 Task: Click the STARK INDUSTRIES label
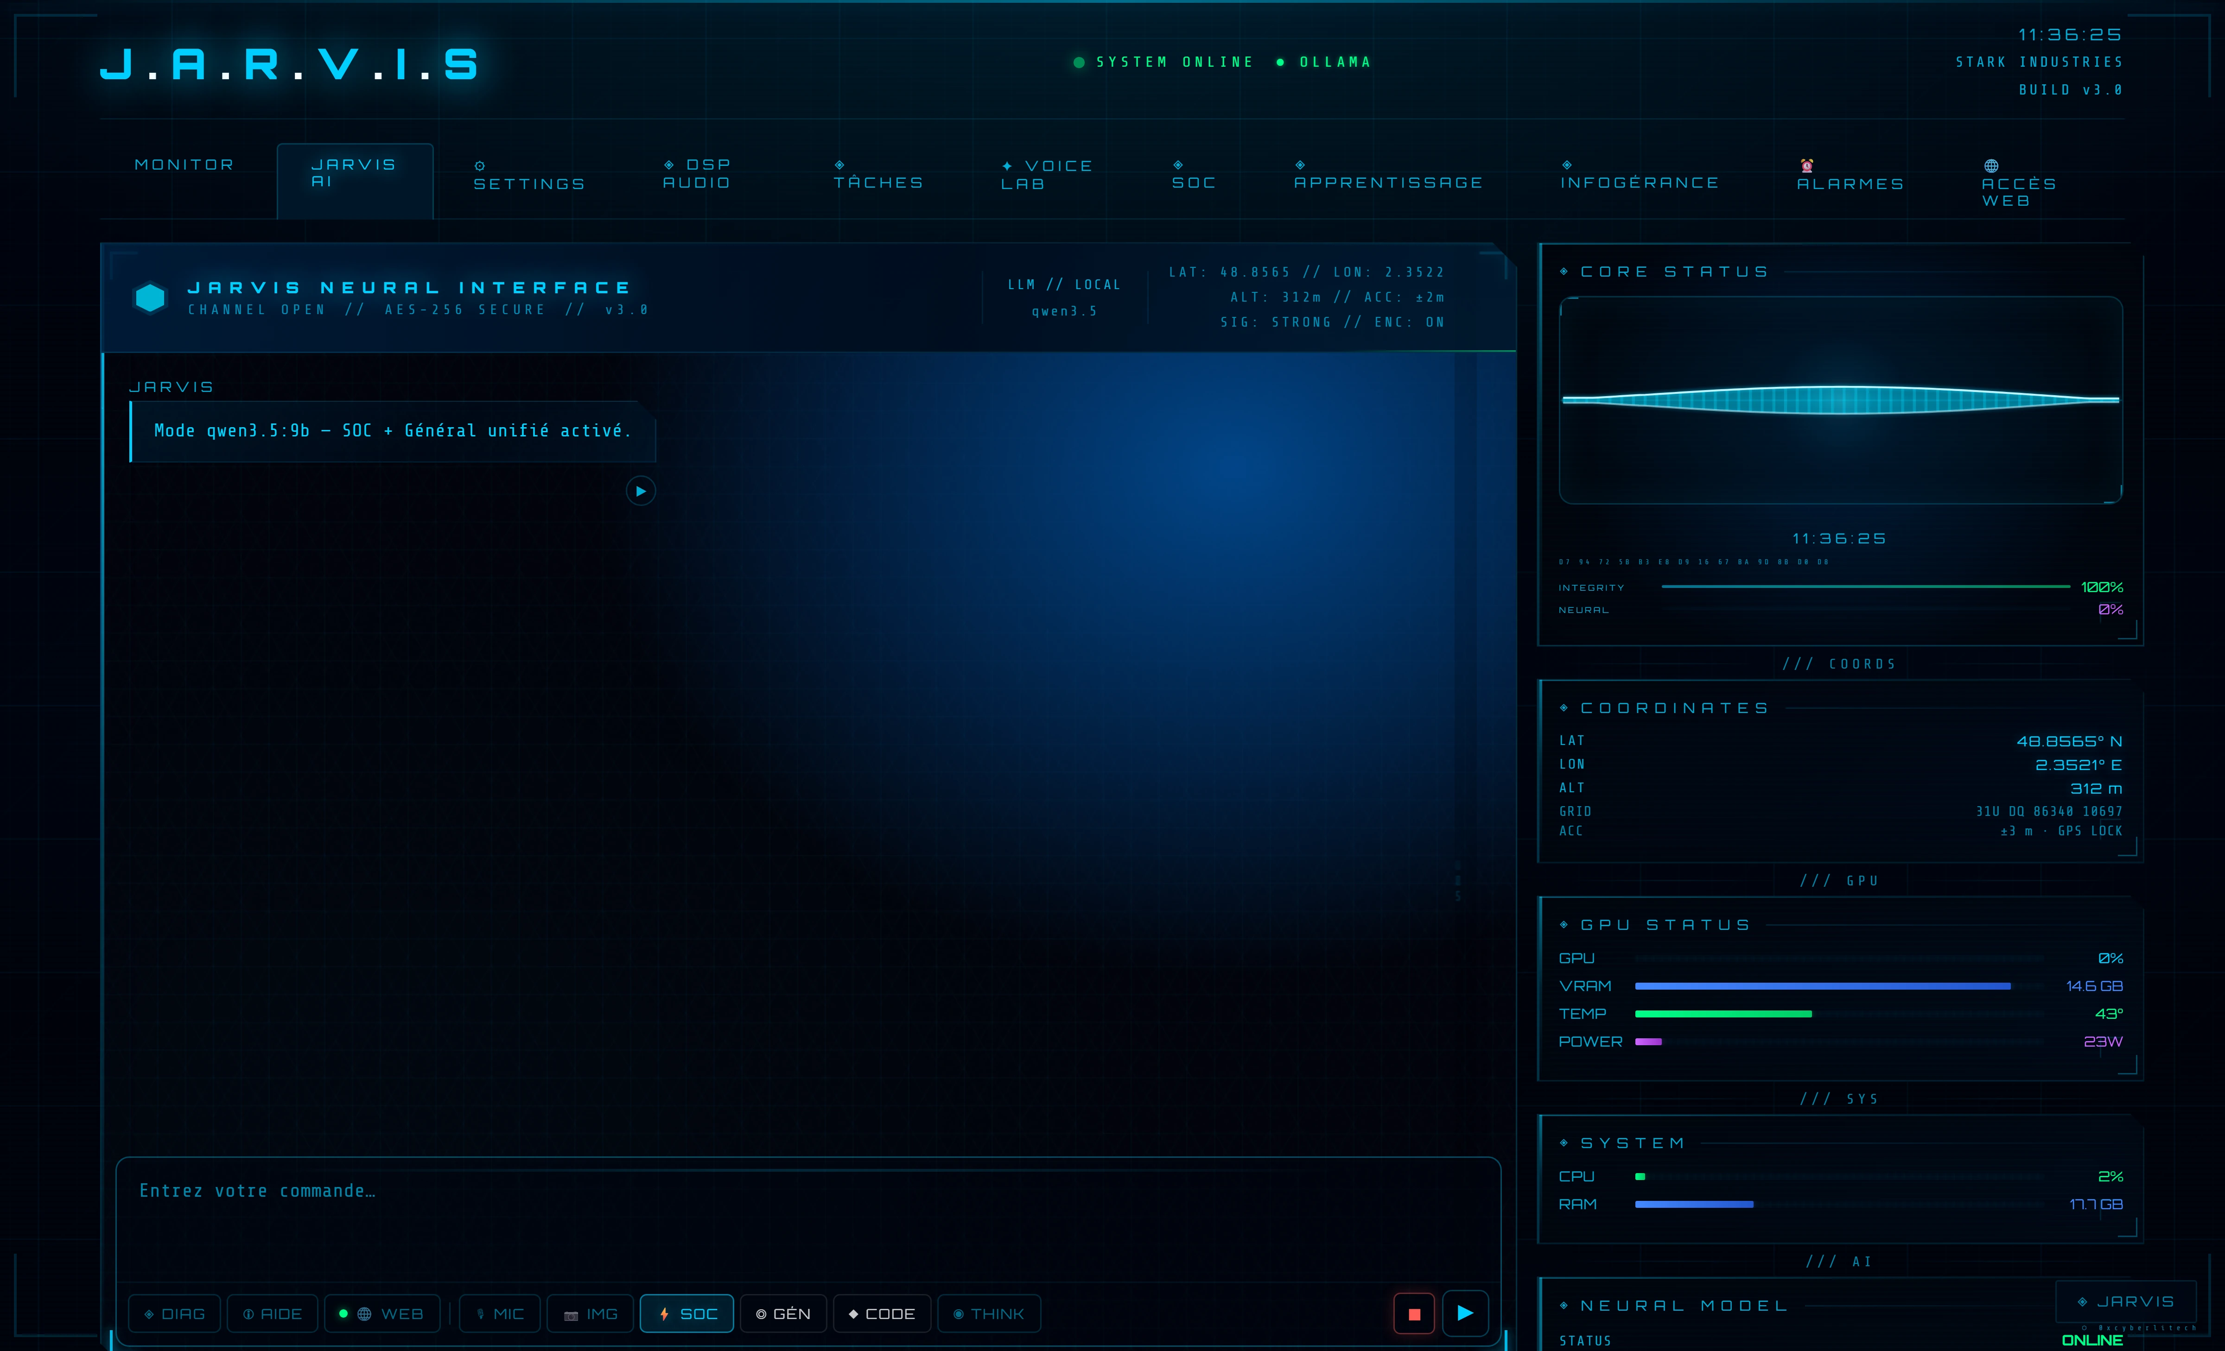(x=2039, y=62)
